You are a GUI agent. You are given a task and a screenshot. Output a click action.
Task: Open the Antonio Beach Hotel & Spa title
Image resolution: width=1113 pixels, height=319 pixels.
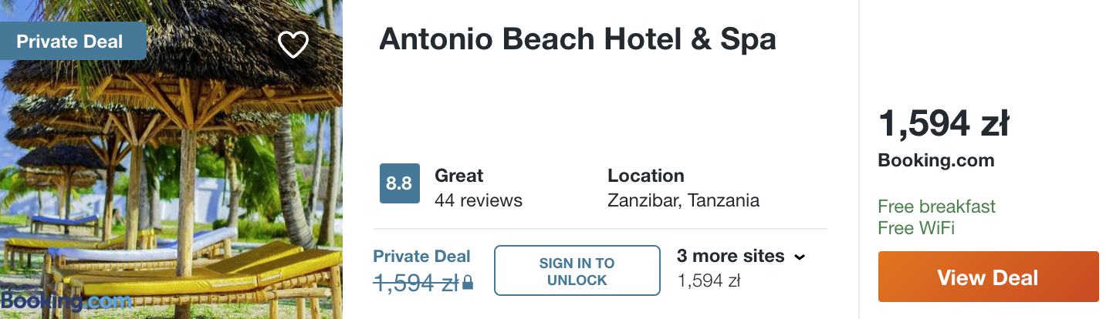tap(577, 40)
